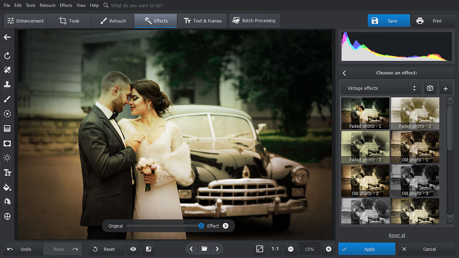Open the Tools menu

(x=30, y=5)
